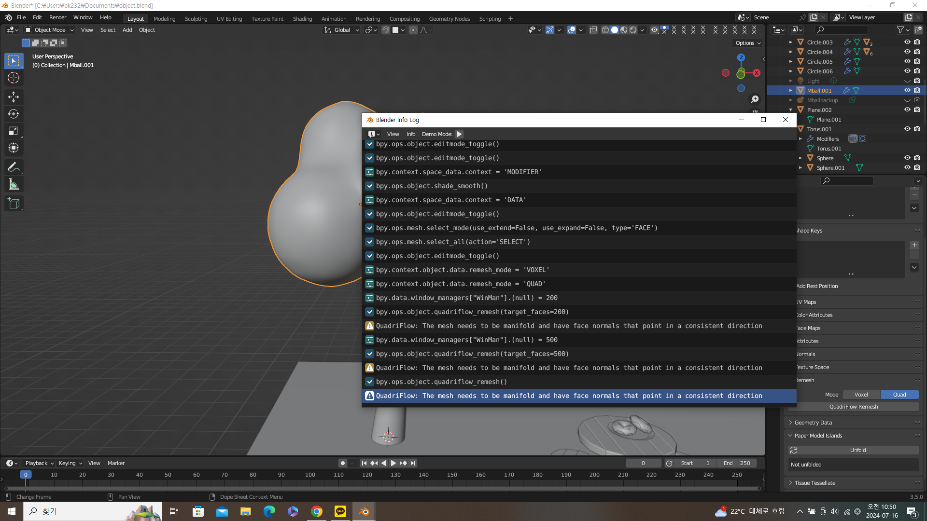
Task: Toggle viewport visibility of Circle.005
Action: (x=907, y=62)
